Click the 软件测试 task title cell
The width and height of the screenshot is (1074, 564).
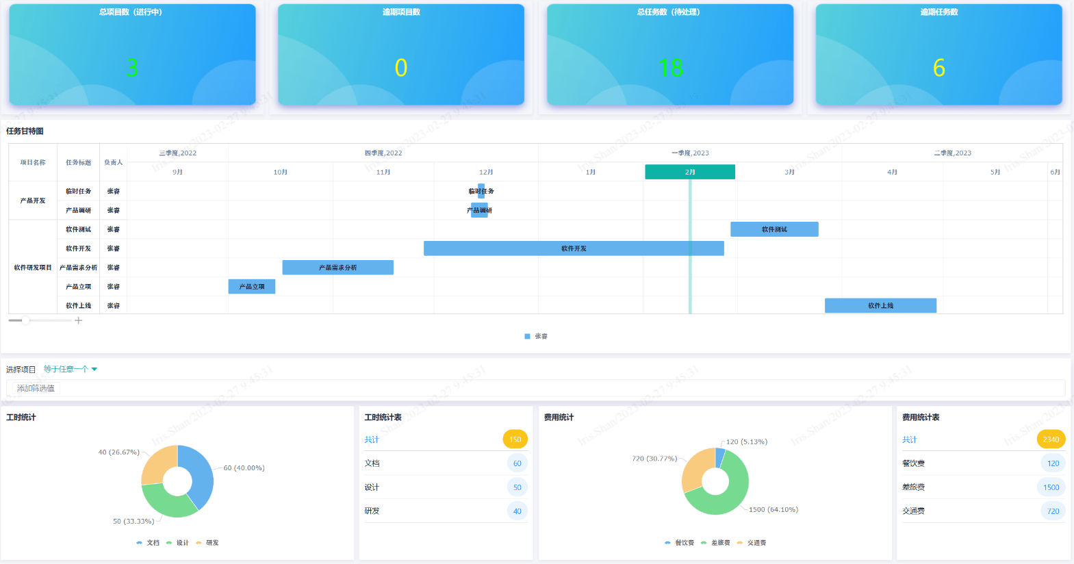(x=78, y=229)
